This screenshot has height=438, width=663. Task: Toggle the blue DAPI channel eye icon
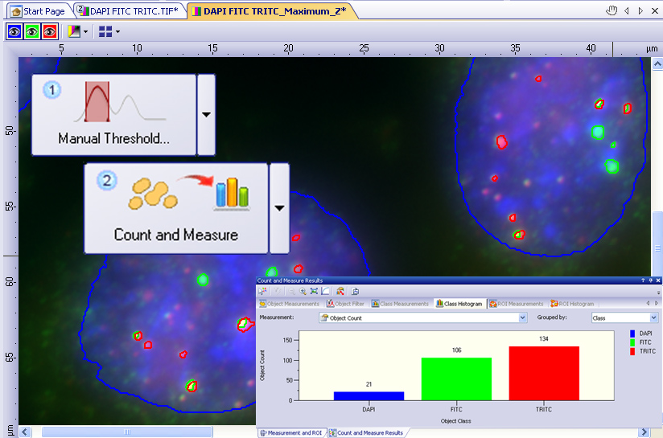14,32
